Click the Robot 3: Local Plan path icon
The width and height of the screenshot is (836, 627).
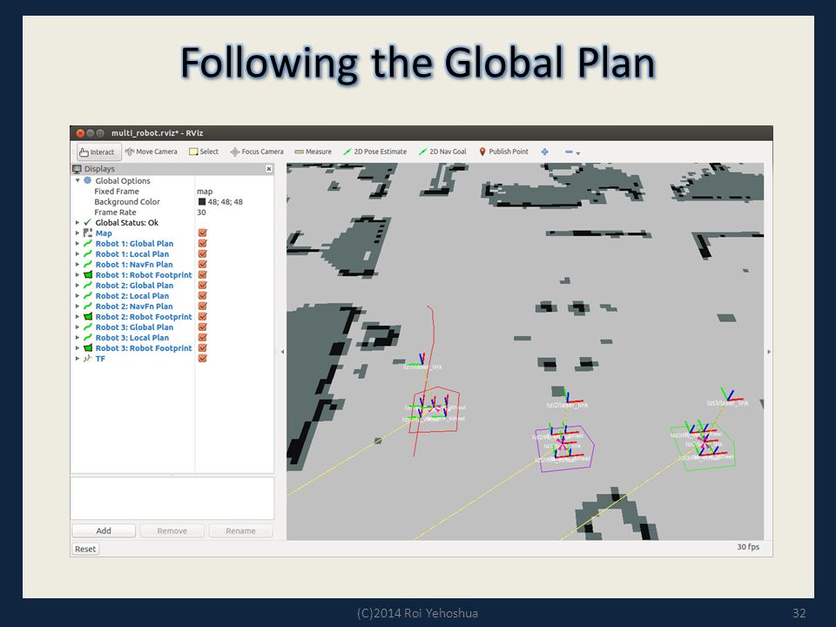pyautogui.click(x=88, y=338)
